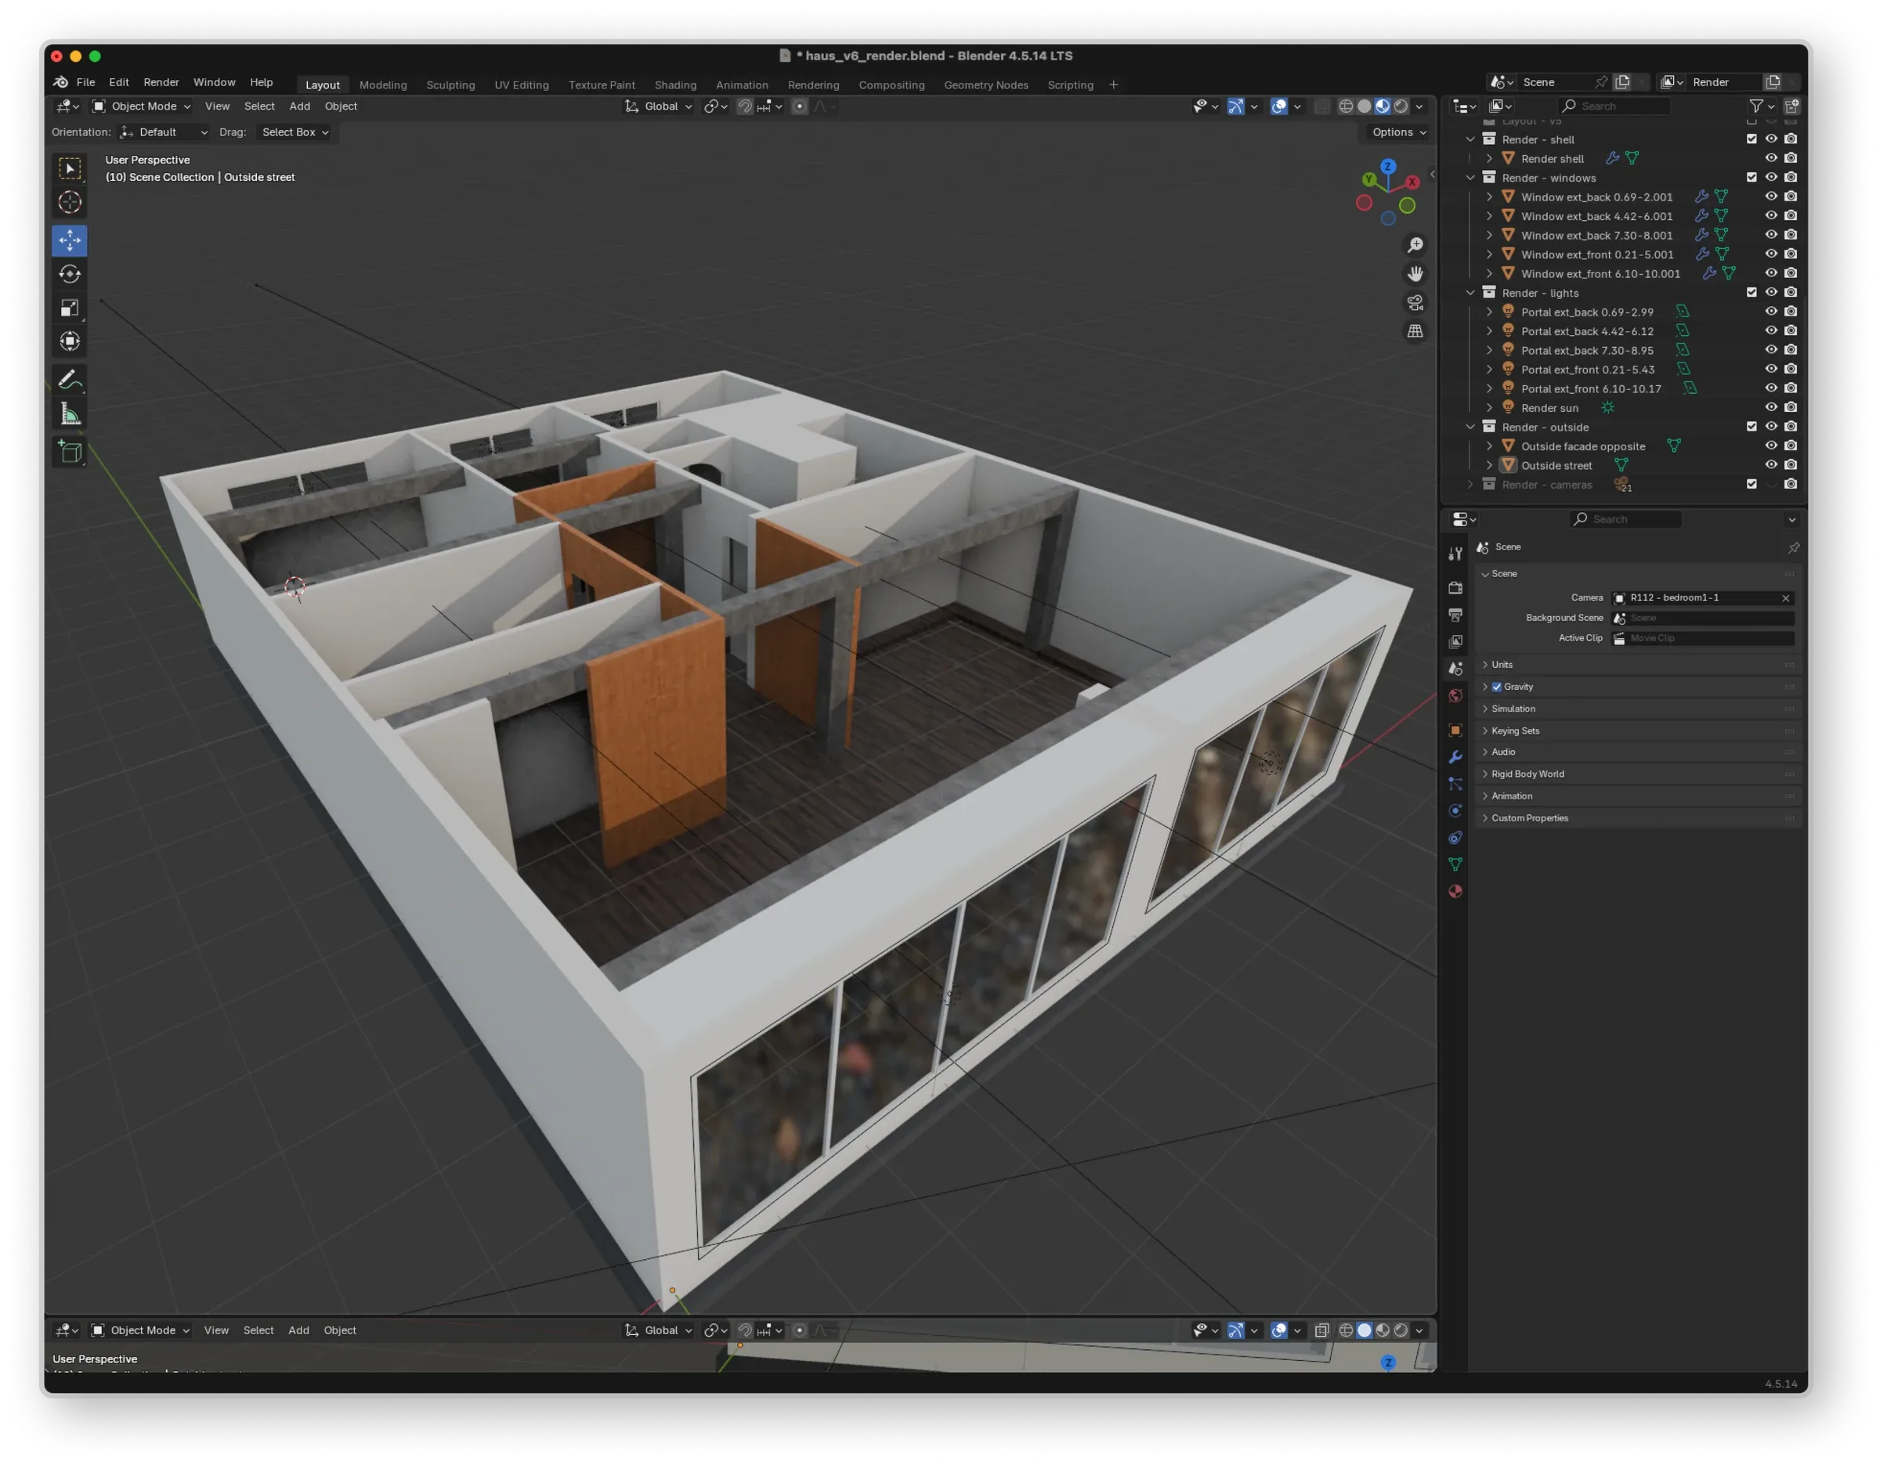The width and height of the screenshot is (1880, 1465).
Task: Toggle X-ray in the upper viewport header
Action: point(1322,106)
